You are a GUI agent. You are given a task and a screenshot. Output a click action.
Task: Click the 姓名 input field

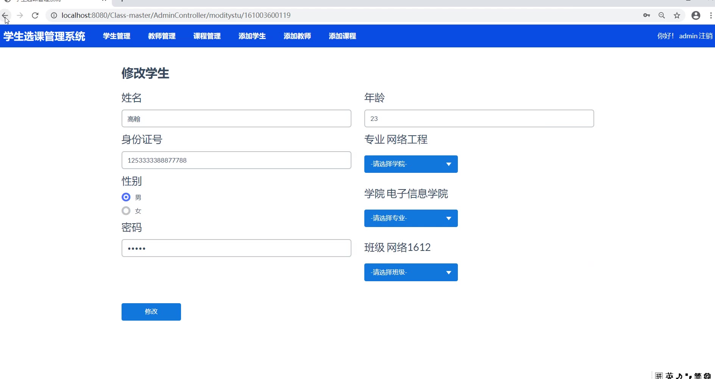coord(236,119)
